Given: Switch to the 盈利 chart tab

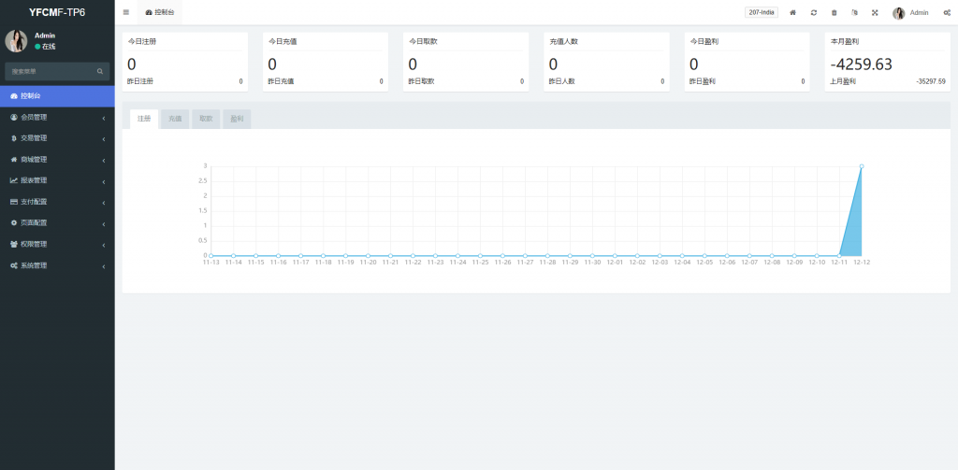Looking at the screenshot, I should coord(237,119).
